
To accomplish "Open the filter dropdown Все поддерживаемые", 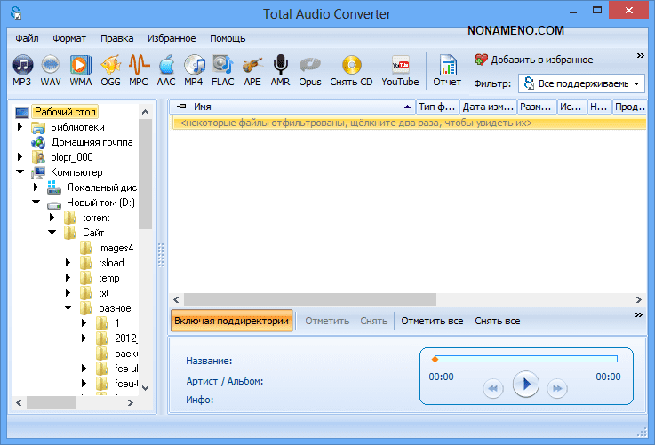I will (x=582, y=83).
